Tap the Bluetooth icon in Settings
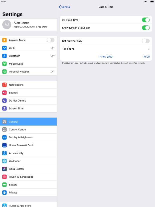The height and width of the screenshot is (207, 155). coord(5,56)
